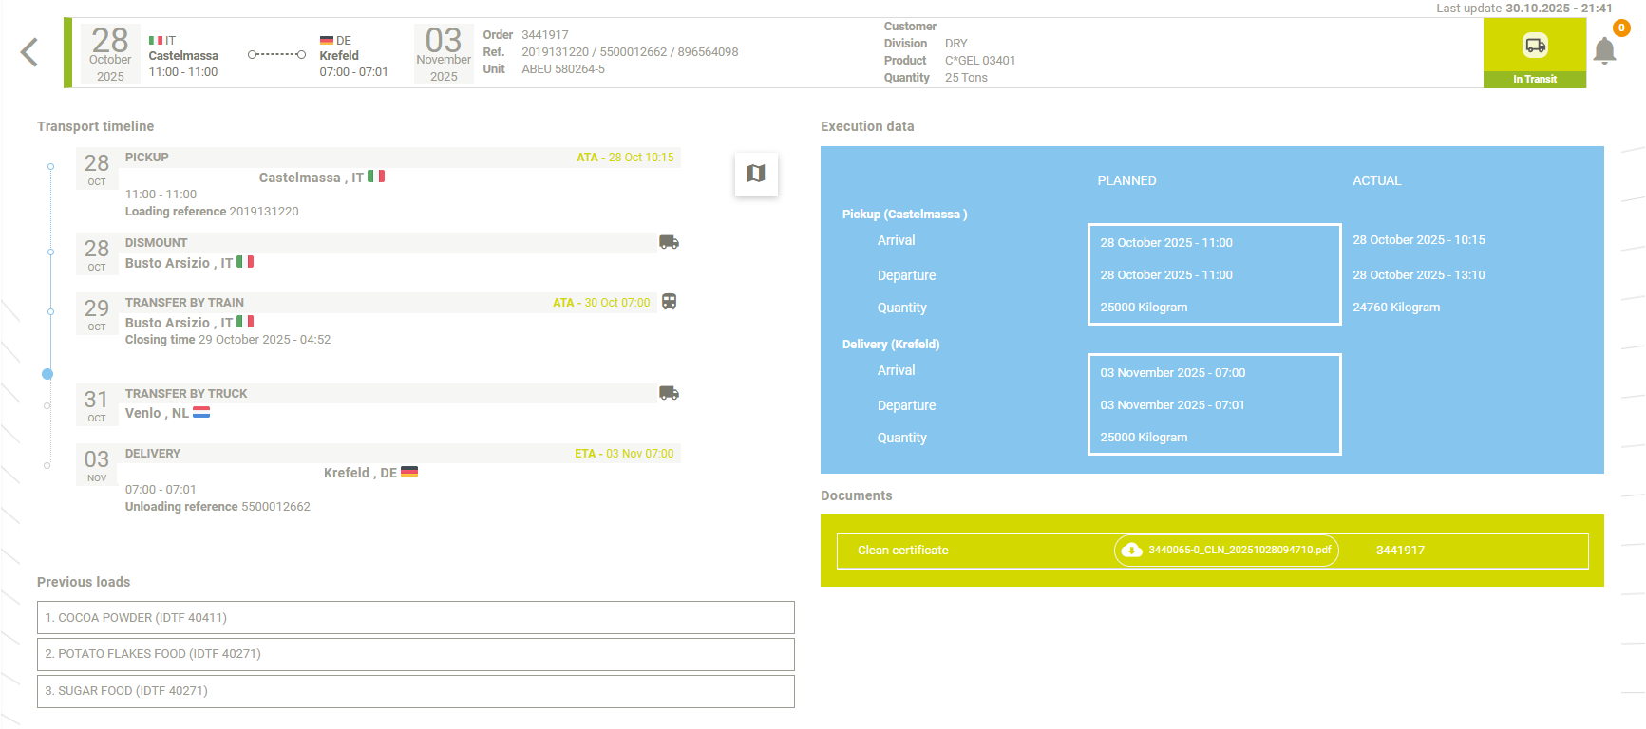Open the notifications bell
The height and width of the screenshot is (729, 1646).
tap(1604, 50)
